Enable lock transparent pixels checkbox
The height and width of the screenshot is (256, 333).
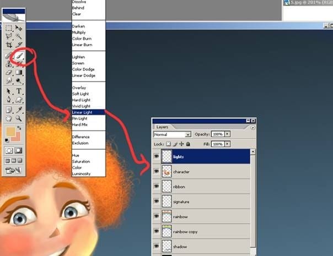[168, 144]
